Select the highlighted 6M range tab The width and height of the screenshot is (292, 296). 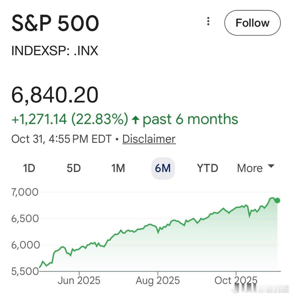[163, 168]
